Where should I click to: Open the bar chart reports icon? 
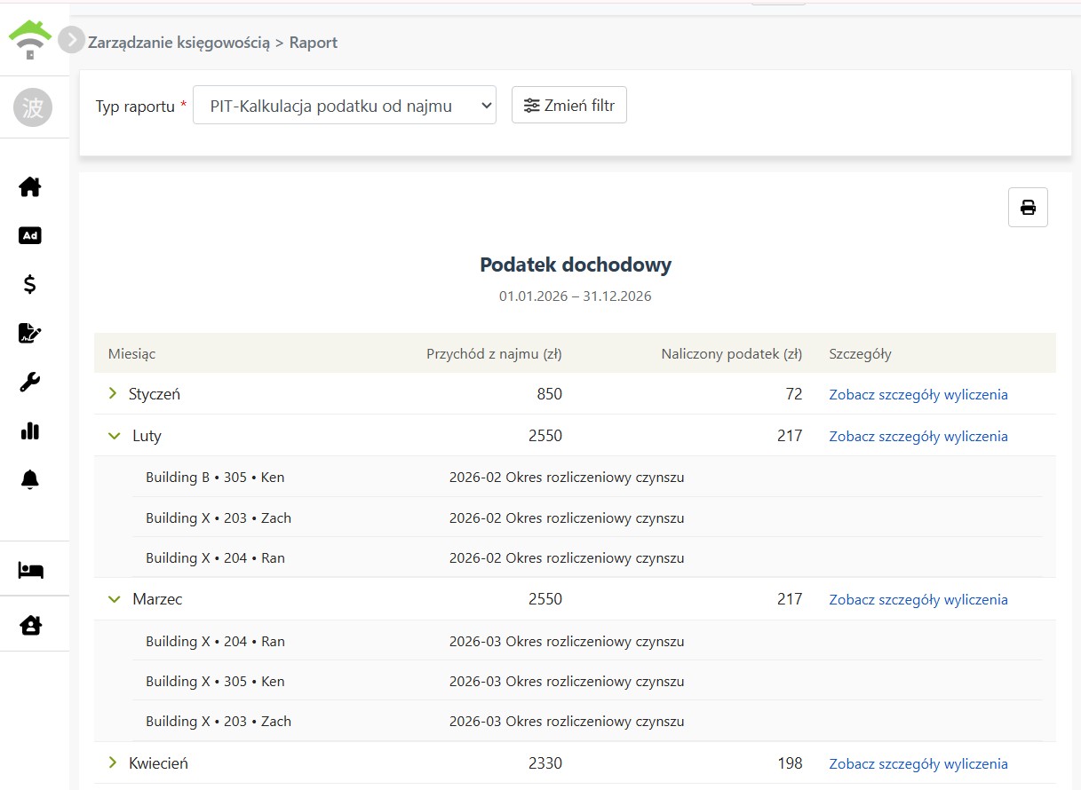[30, 431]
